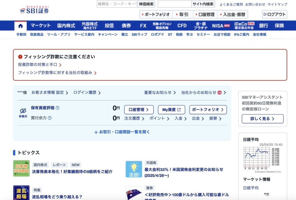Image resolution: width=296 pixels, height=200 pixels.
Task: Toggle the 非表示 eye icon for assets
Action: pos(23,113)
